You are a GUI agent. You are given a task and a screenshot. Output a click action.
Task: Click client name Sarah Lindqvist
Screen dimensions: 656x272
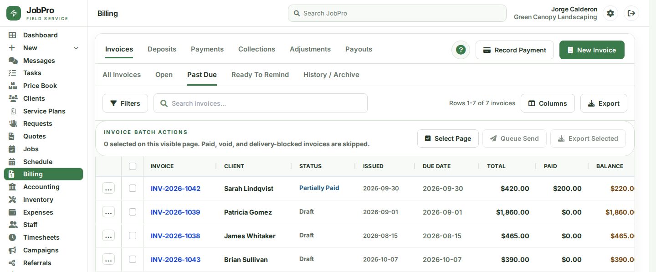click(x=249, y=189)
